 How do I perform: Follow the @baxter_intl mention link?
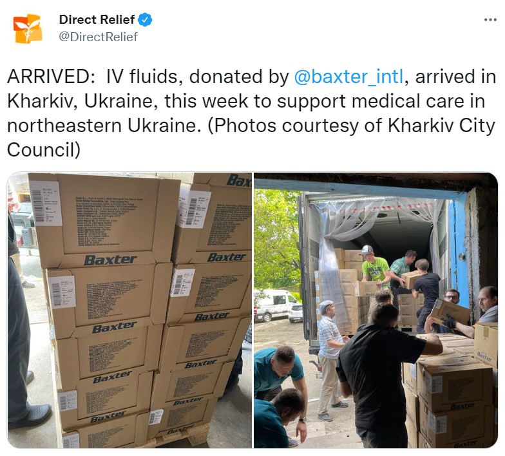[x=348, y=77]
